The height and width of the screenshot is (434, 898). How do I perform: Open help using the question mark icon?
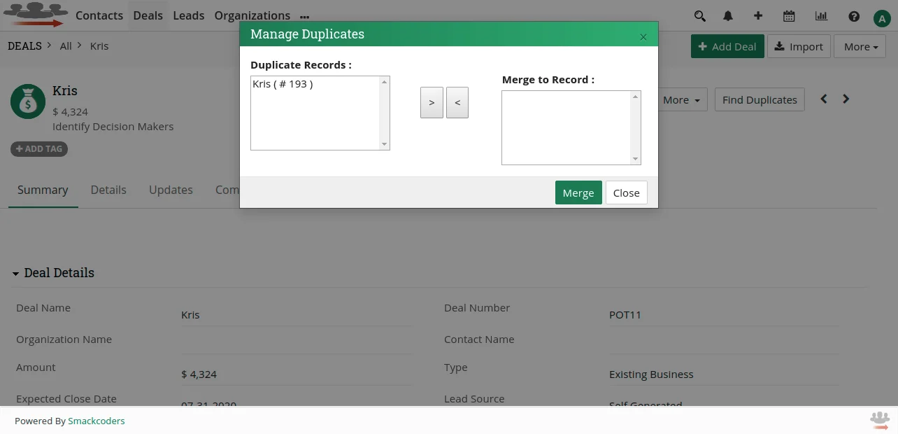pyautogui.click(x=854, y=15)
